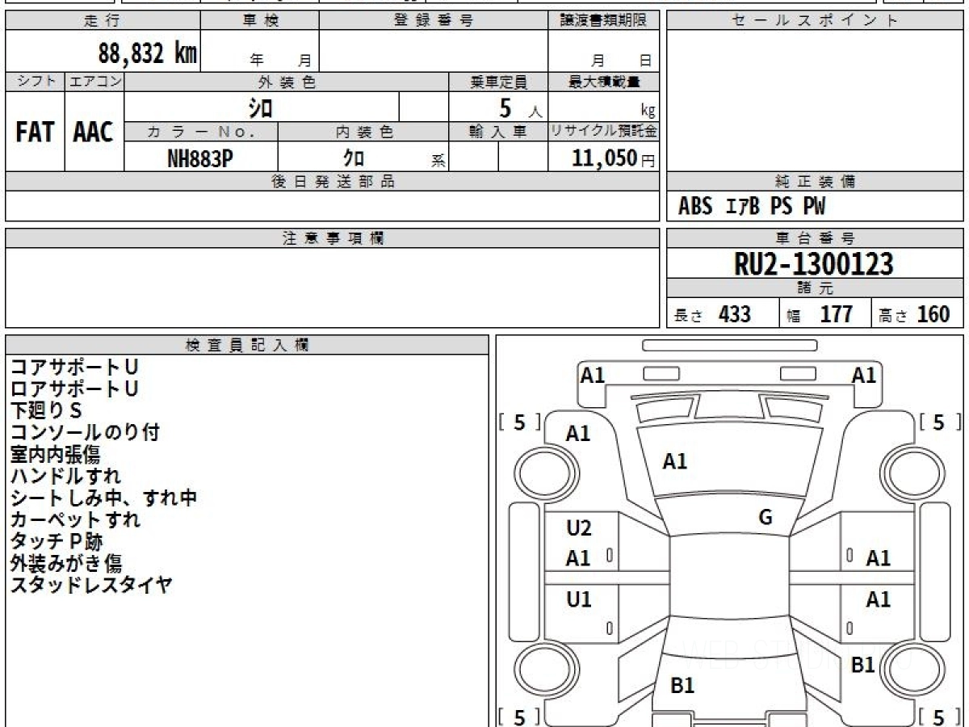Image resolution: width=969 pixels, height=727 pixels.
Task: Click the note 外装みがき傷
Action: click(66, 564)
